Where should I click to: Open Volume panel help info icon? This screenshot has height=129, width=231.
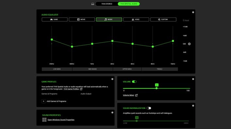[193, 79]
